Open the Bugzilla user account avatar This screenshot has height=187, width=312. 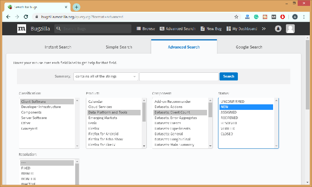(290, 29)
